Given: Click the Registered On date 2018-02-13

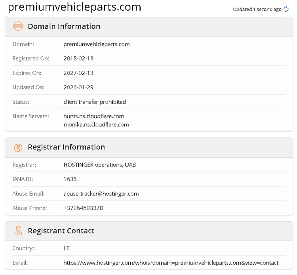Looking at the screenshot, I should click(x=78, y=58).
